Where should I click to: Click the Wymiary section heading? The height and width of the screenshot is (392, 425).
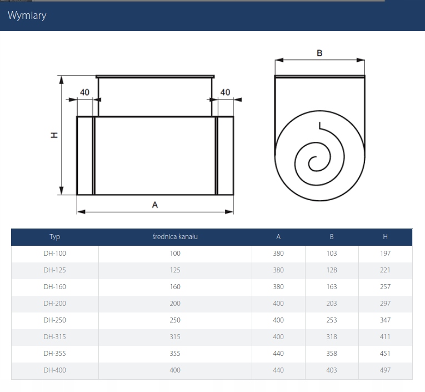point(27,15)
